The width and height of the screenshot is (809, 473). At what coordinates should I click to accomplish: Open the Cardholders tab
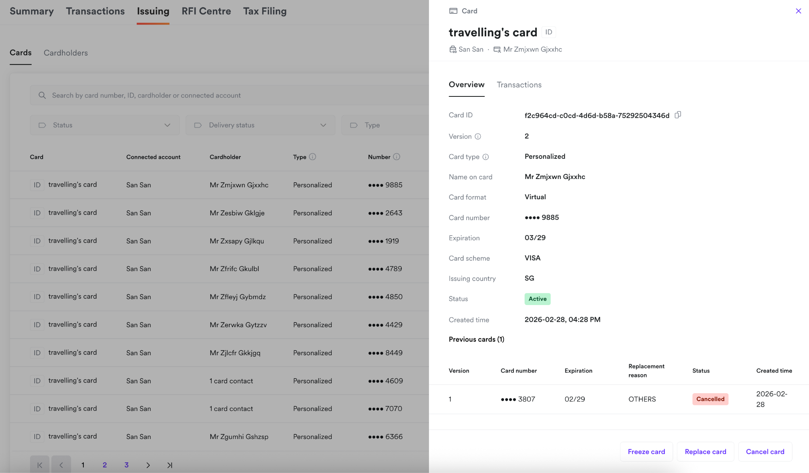click(x=66, y=53)
